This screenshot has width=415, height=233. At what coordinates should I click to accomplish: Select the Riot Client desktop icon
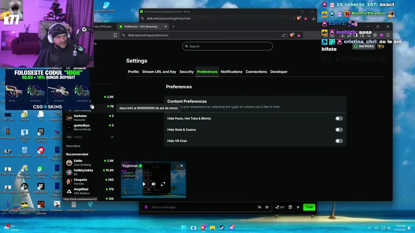(41, 152)
